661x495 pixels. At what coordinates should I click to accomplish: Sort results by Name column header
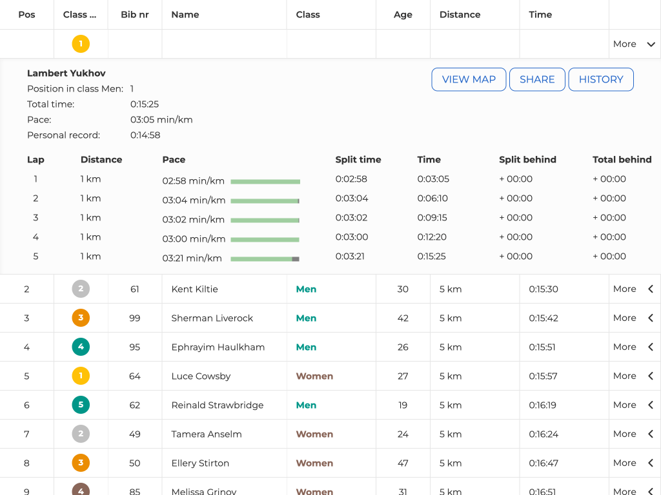pos(185,14)
